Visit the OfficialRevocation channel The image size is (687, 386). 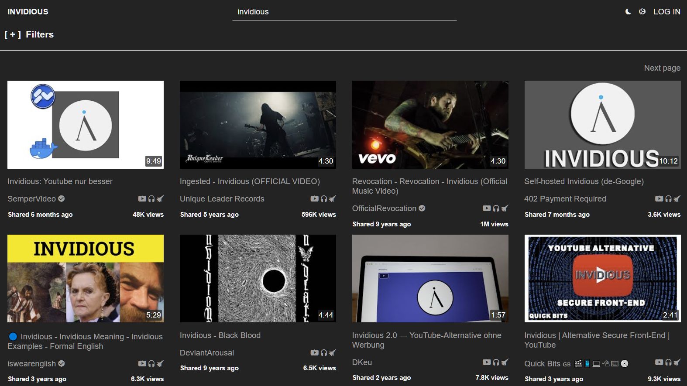(384, 208)
